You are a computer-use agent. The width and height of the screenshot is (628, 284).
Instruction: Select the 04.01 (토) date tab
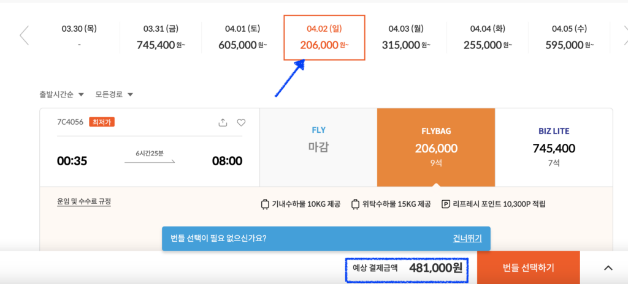click(242, 37)
